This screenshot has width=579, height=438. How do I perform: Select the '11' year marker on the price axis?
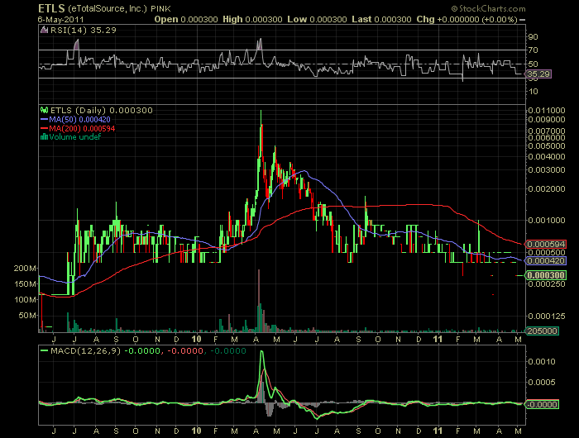[437, 339]
